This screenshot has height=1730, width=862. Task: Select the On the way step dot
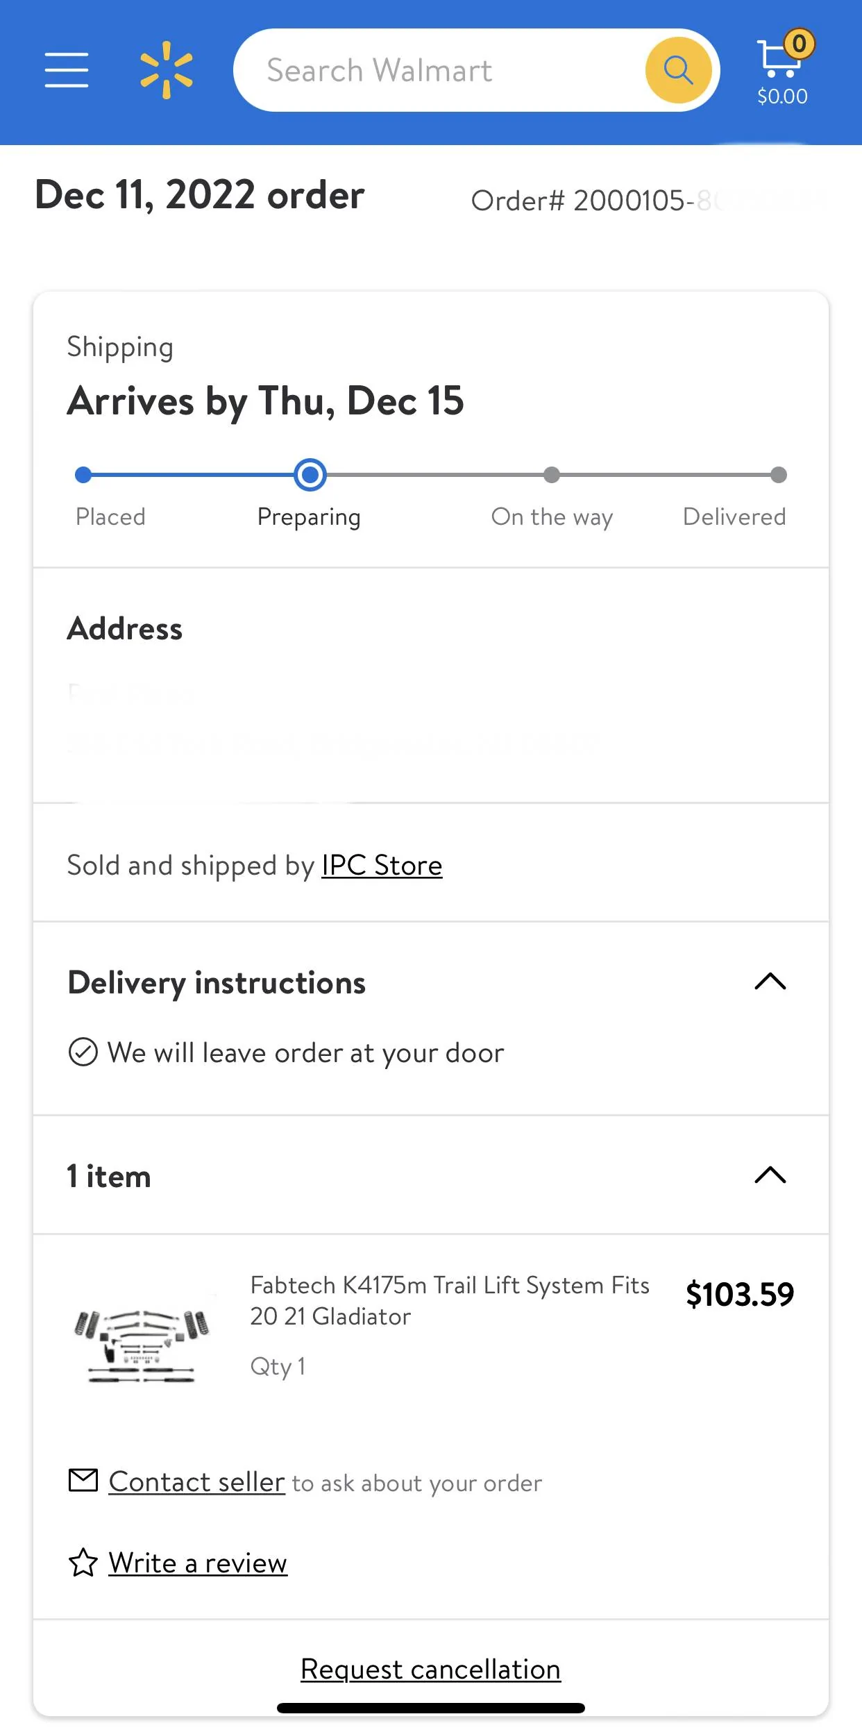(x=552, y=475)
